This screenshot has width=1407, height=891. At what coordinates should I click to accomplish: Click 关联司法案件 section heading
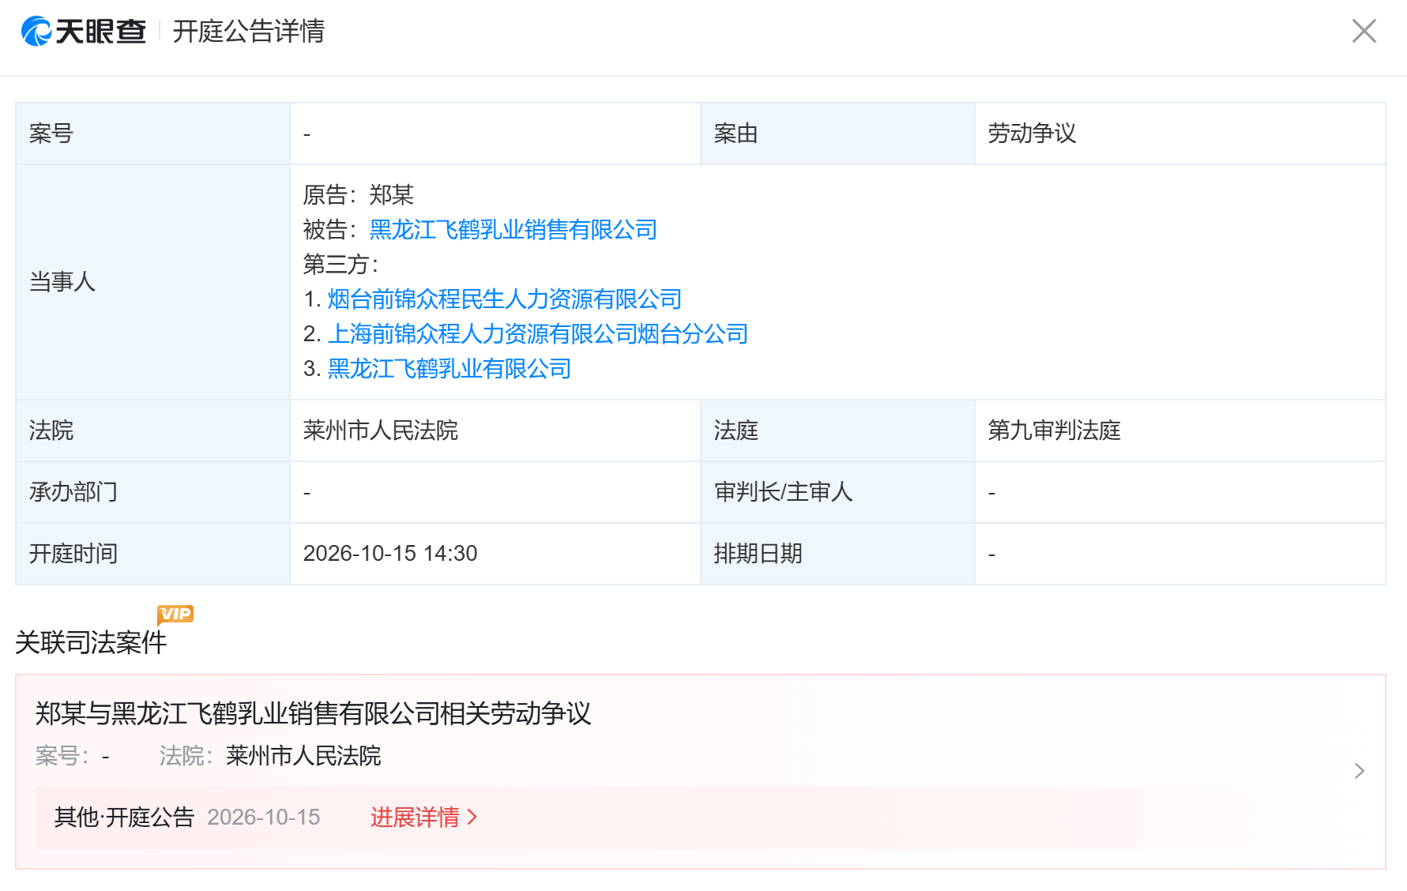click(x=91, y=642)
